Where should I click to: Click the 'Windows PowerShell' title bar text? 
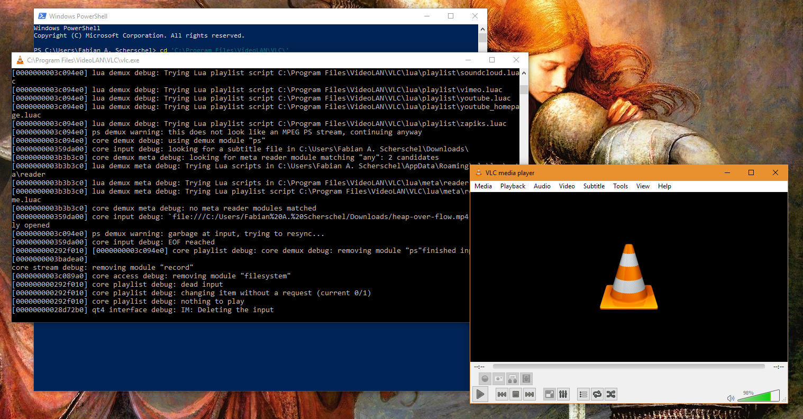coord(78,16)
